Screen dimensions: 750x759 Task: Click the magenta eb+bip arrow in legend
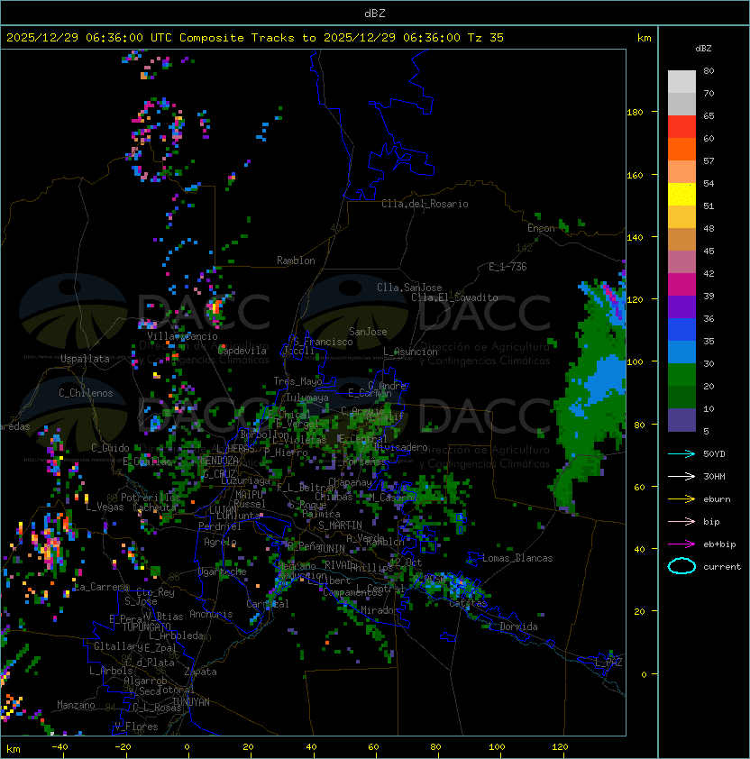tap(681, 544)
